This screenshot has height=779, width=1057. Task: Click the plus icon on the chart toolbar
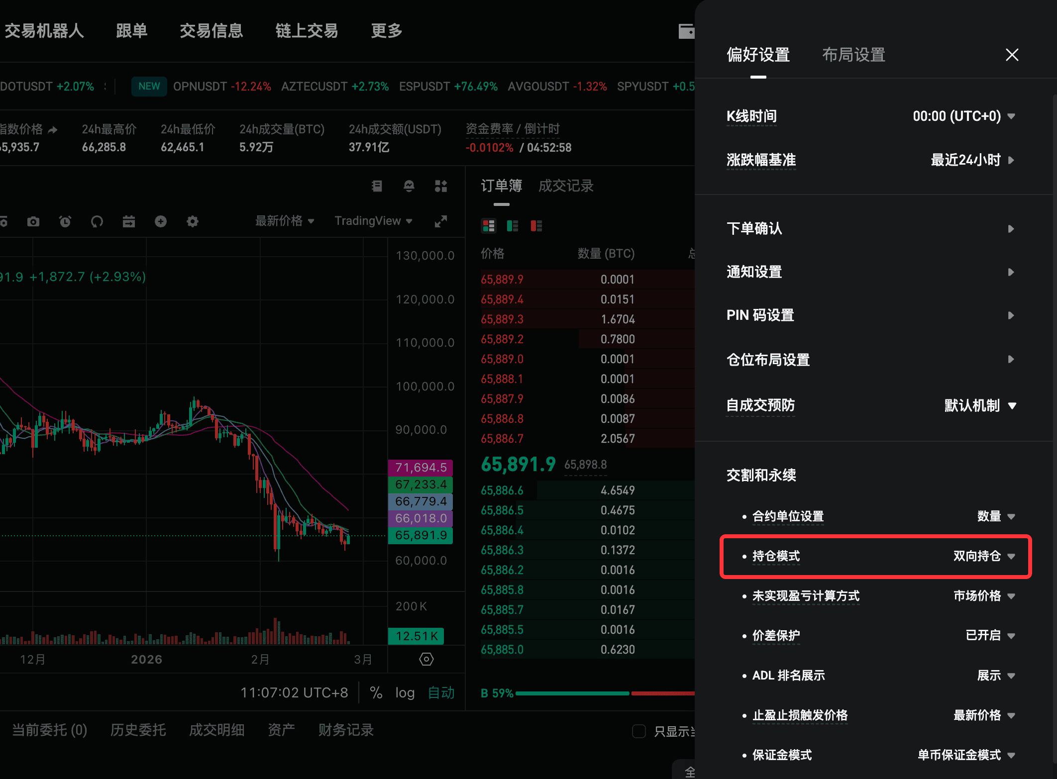[160, 221]
